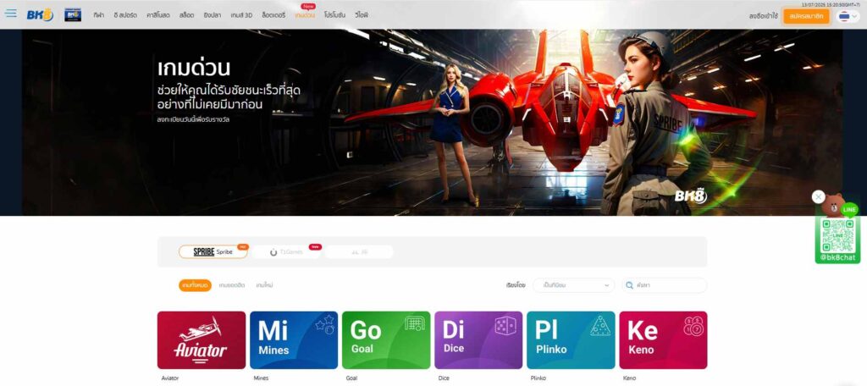Select the highlighted เกมด่วน menu item
The width and height of the screenshot is (867, 386).
tap(305, 15)
